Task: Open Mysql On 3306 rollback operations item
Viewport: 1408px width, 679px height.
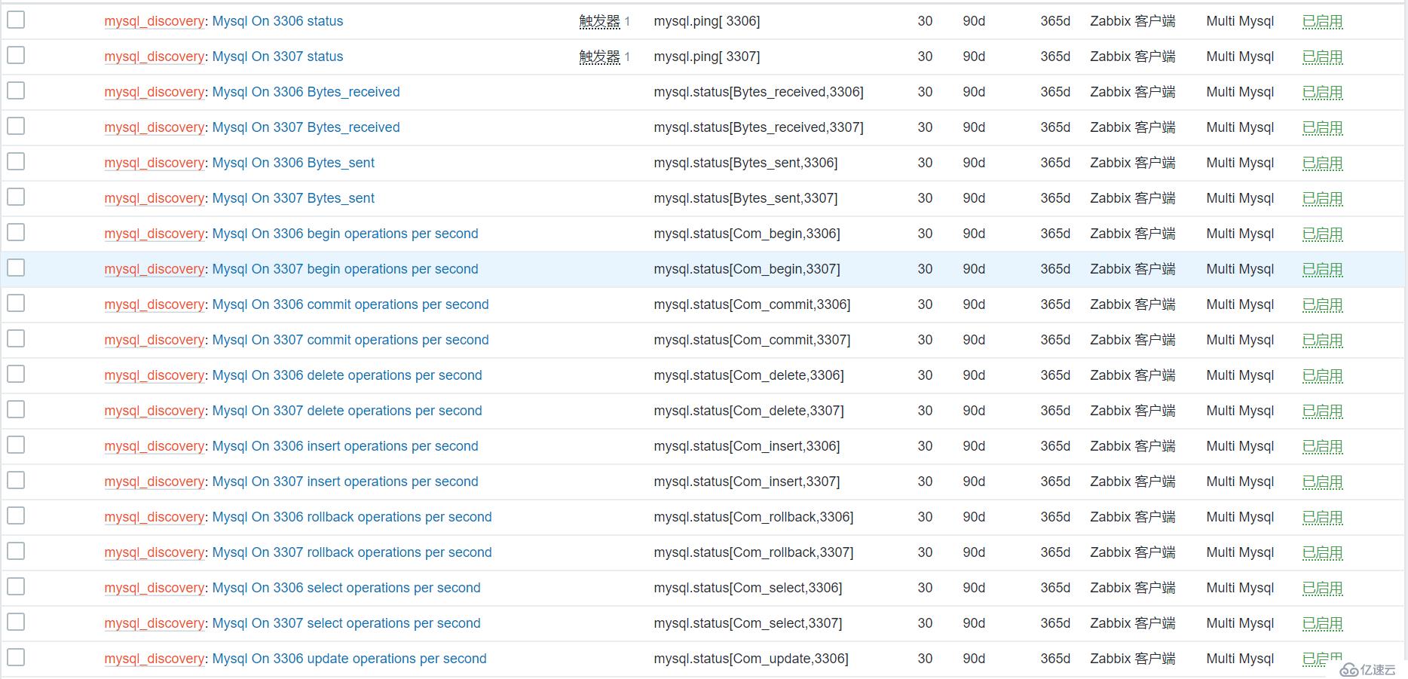Action: pos(352,517)
